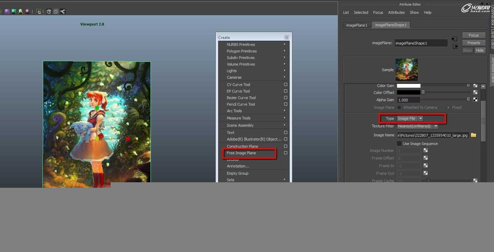This screenshot has width=494, height=252.
Task: Click the white Color Gain swatch
Action: tap(409, 86)
